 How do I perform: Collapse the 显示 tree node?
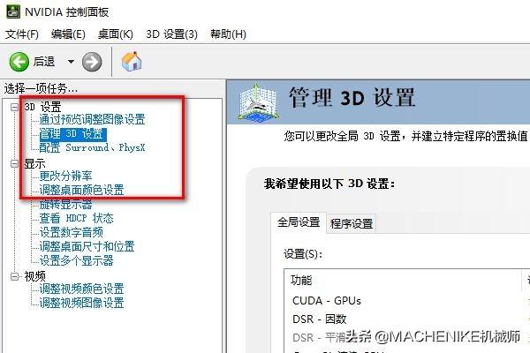click(14, 164)
